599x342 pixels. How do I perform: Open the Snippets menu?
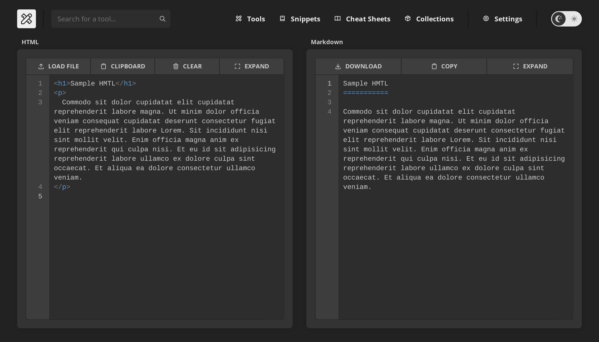click(x=300, y=19)
